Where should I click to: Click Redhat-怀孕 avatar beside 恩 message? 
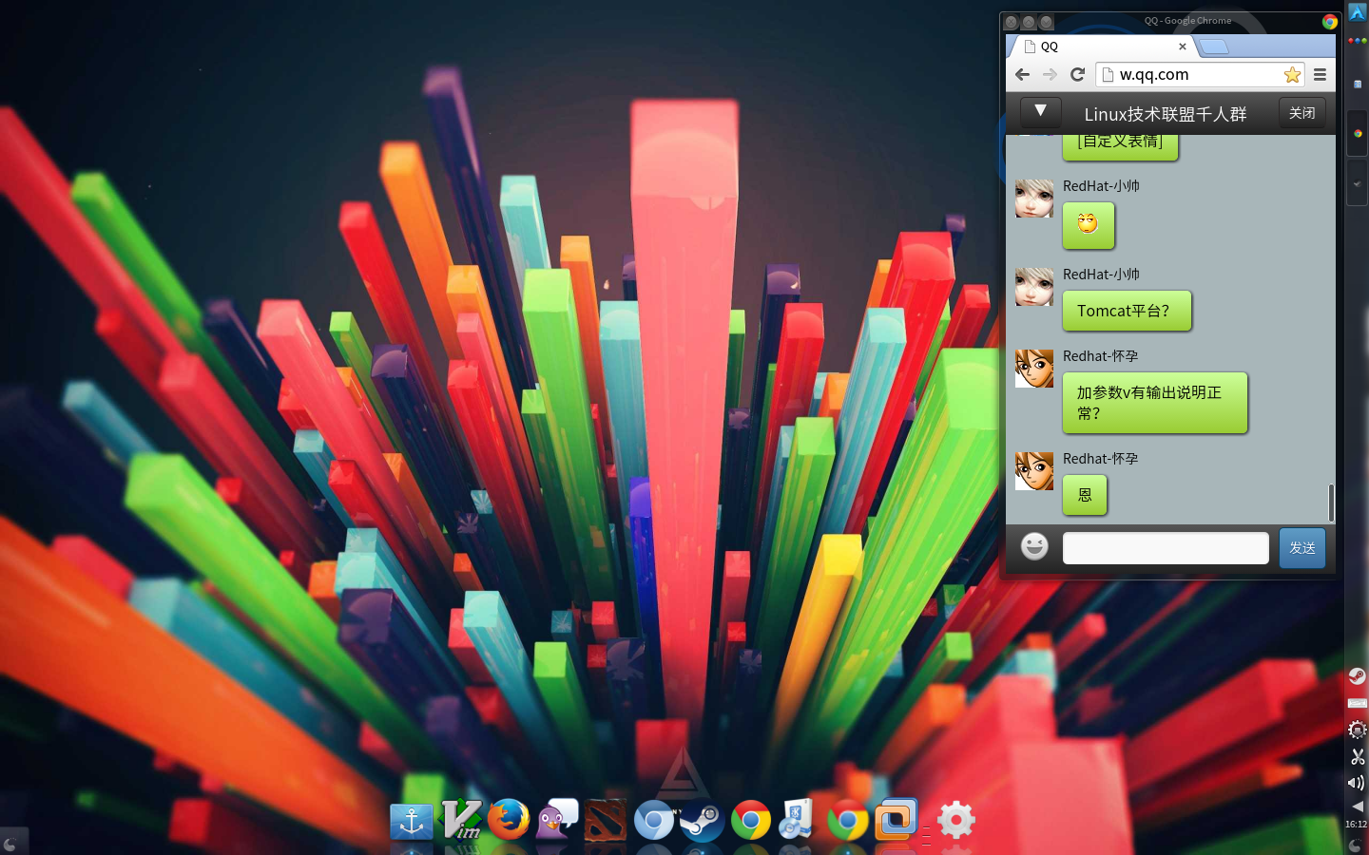tap(1034, 470)
